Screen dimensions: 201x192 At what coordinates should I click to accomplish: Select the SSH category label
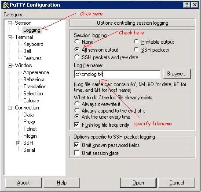pos(28,143)
